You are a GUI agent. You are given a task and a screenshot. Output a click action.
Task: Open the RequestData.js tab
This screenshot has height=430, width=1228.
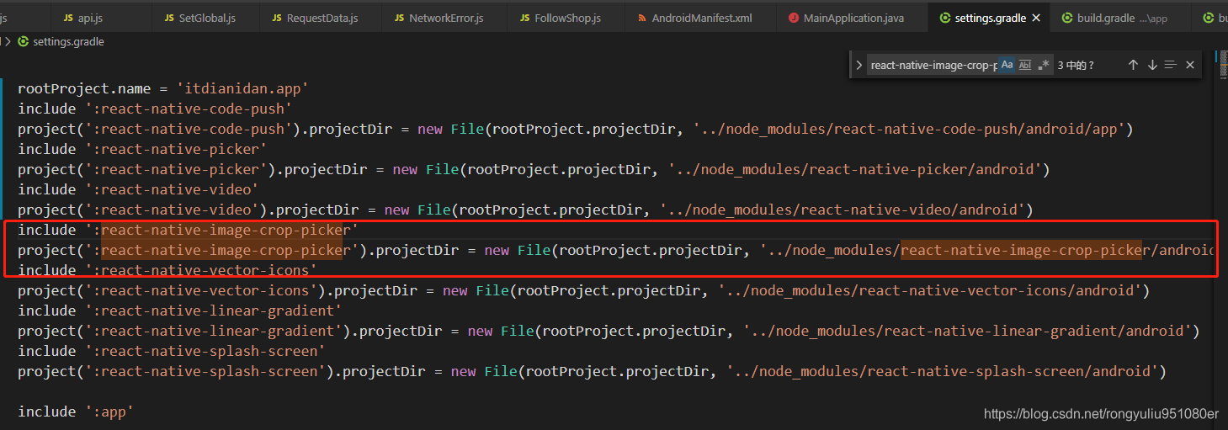pyautogui.click(x=321, y=18)
